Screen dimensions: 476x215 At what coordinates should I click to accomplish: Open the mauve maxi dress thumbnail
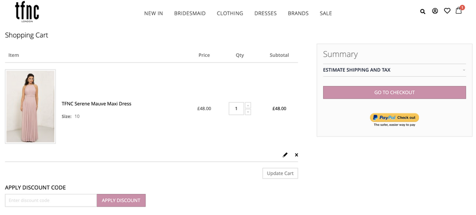[x=30, y=106]
